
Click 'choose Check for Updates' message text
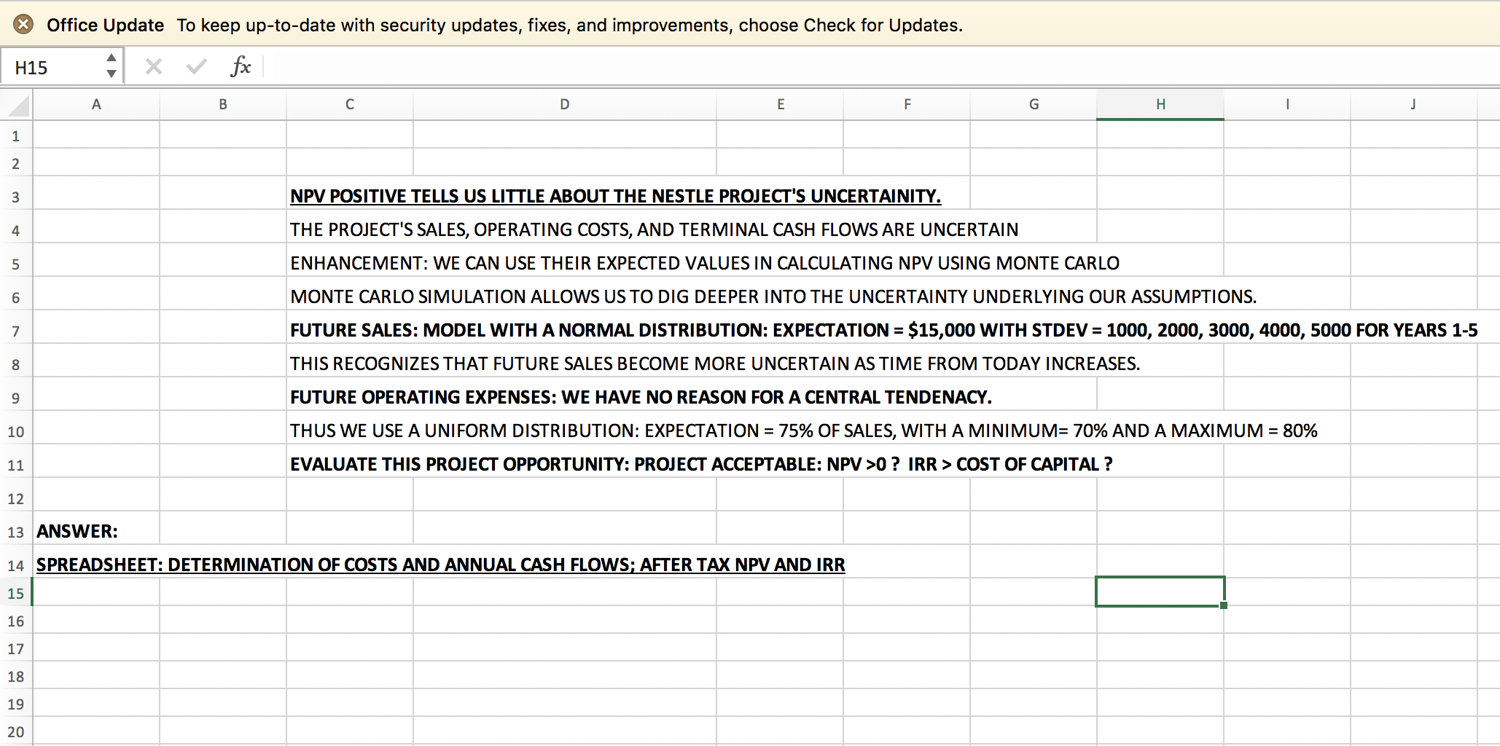point(851,25)
